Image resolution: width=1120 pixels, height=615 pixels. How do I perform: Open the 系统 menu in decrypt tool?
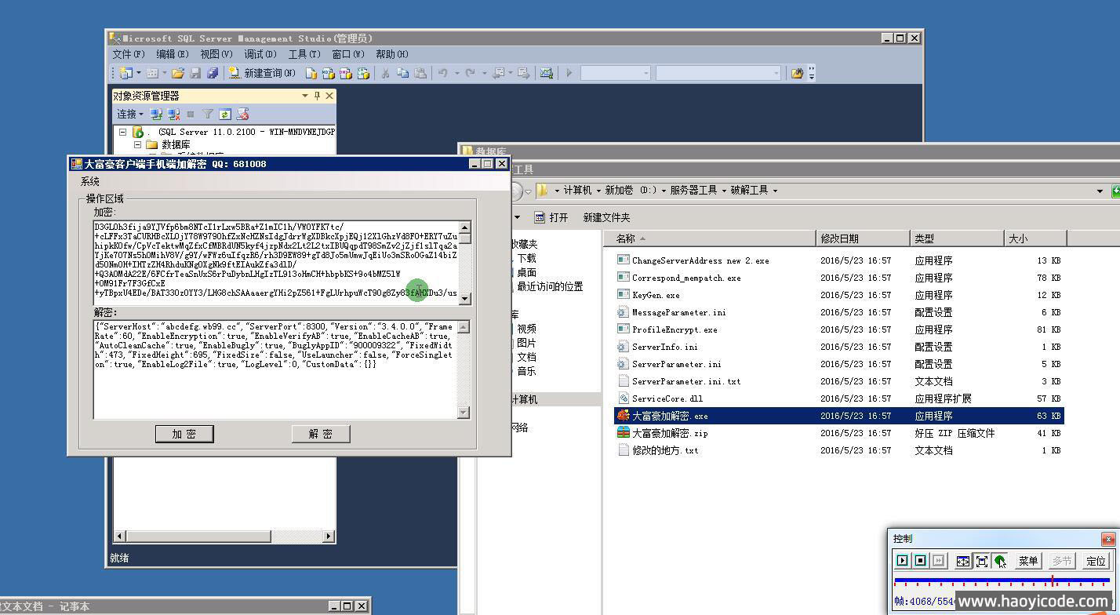90,181
